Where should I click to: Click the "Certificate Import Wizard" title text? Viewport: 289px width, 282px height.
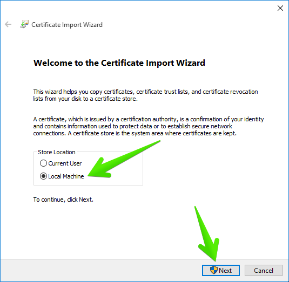coord(67,25)
